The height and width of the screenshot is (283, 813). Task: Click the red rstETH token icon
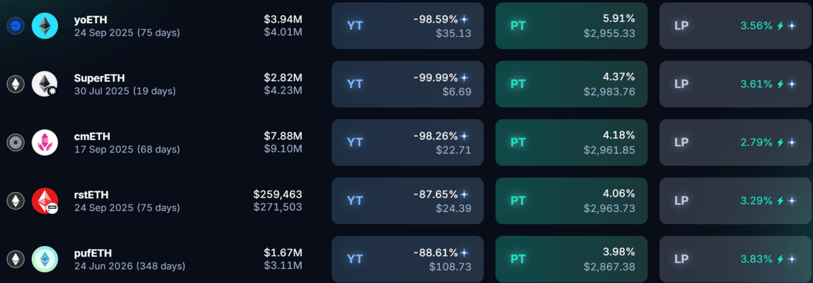coord(45,201)
